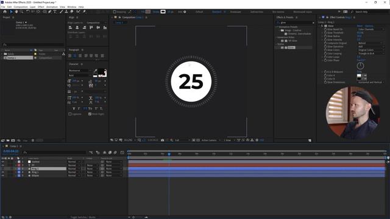Click the Toggle Switches / Modes button

pos(83,217)
